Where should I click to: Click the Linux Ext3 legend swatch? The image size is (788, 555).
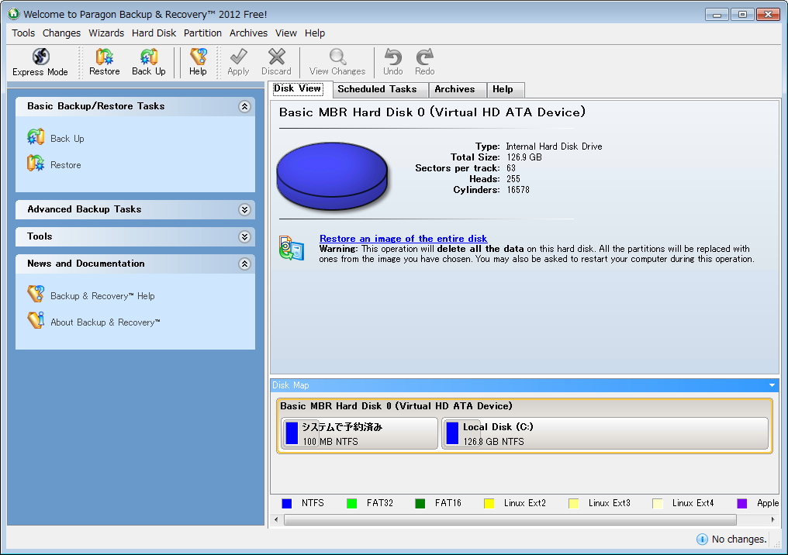573,503
